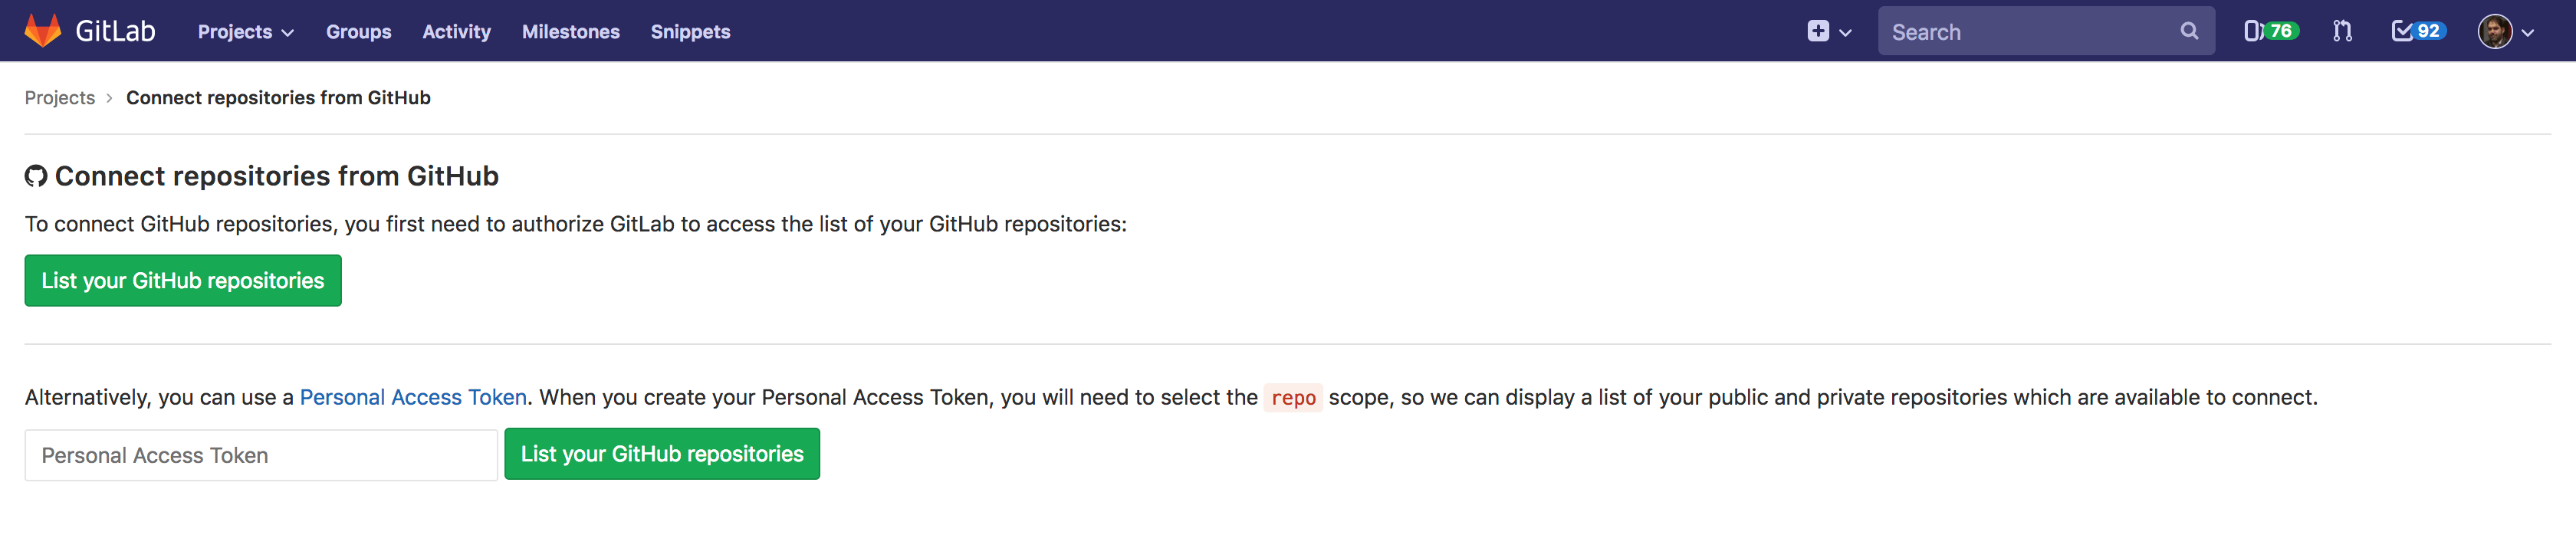Click the top List your GitHub repositories button
Viewport: 2576px width, 558px height.
(x=182, y=280)
